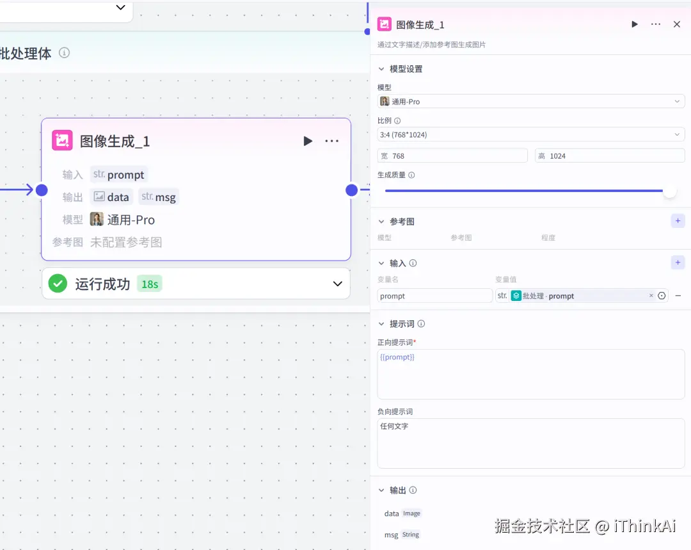The height and width of the screenshot is (550, 691).
Task: Click the node's left input connection port
Action: [42, 190]
